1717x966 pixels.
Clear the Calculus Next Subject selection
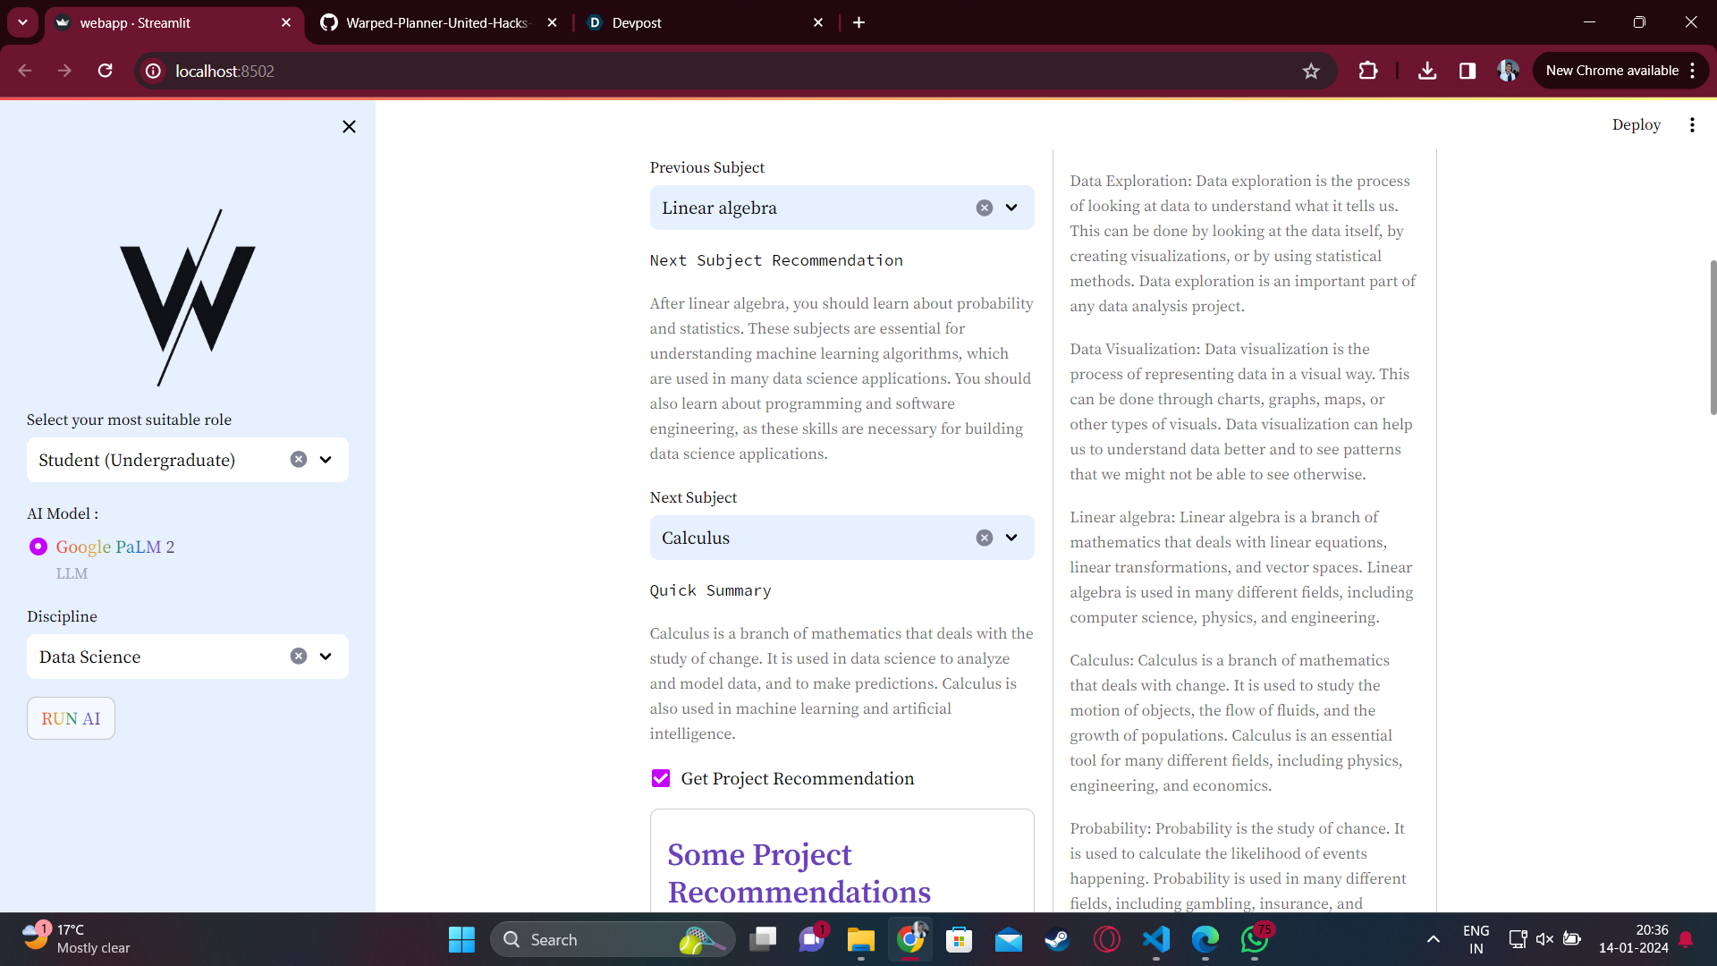(984, 538)
